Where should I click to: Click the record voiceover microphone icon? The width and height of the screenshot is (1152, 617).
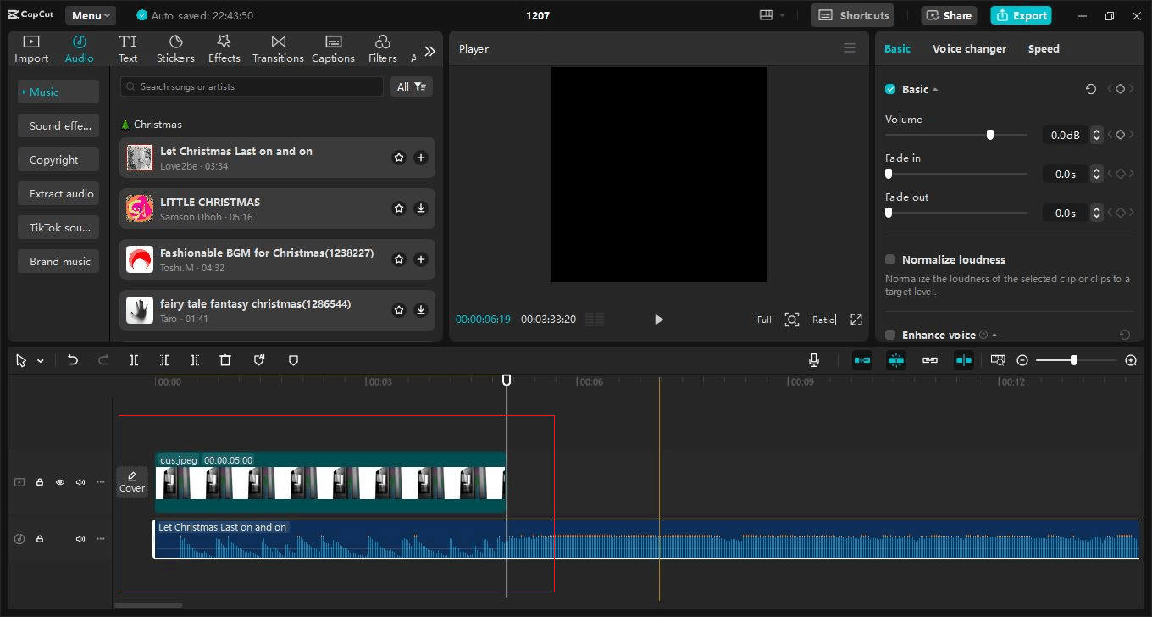click(x=814, y=359)
